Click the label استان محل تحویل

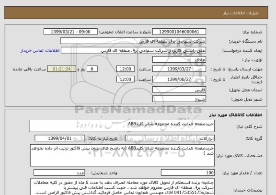coord(245,90)
